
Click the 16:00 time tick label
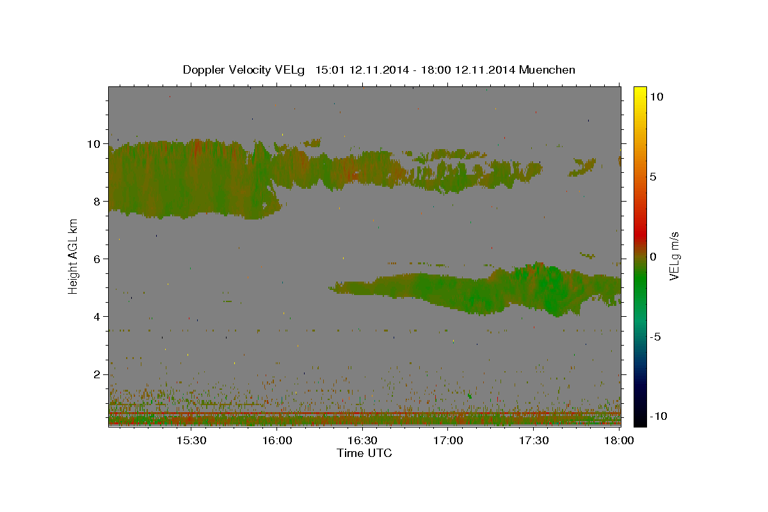tap(277, 440)
